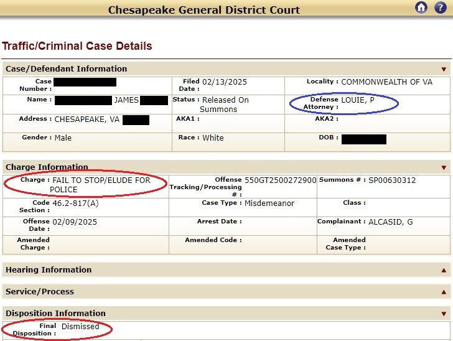The height and width of the screenshot is (341, 453).
Task: Collapse Case/Defendant Information section arrow
Action: coord(444,69)
